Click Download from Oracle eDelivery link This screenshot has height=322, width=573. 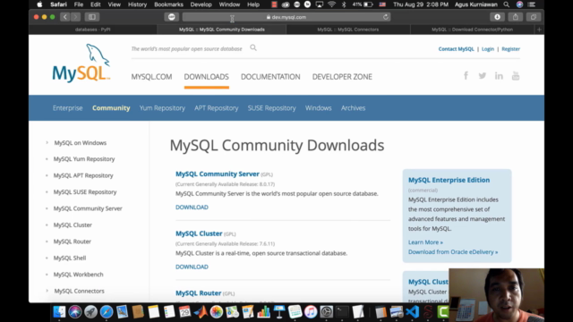click(453, 252)
